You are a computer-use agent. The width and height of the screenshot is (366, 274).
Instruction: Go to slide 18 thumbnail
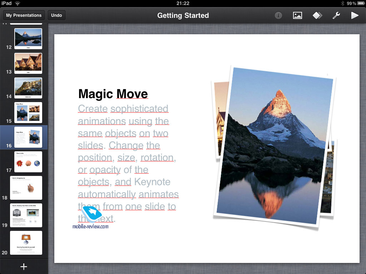tap(28, 188)
